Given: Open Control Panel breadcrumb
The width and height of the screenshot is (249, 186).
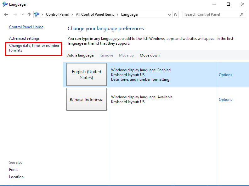Looking at the screenshot, I should 57,14.
